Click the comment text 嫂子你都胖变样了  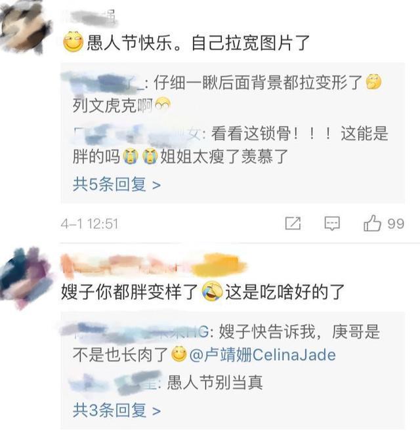(x=129, y=292)
